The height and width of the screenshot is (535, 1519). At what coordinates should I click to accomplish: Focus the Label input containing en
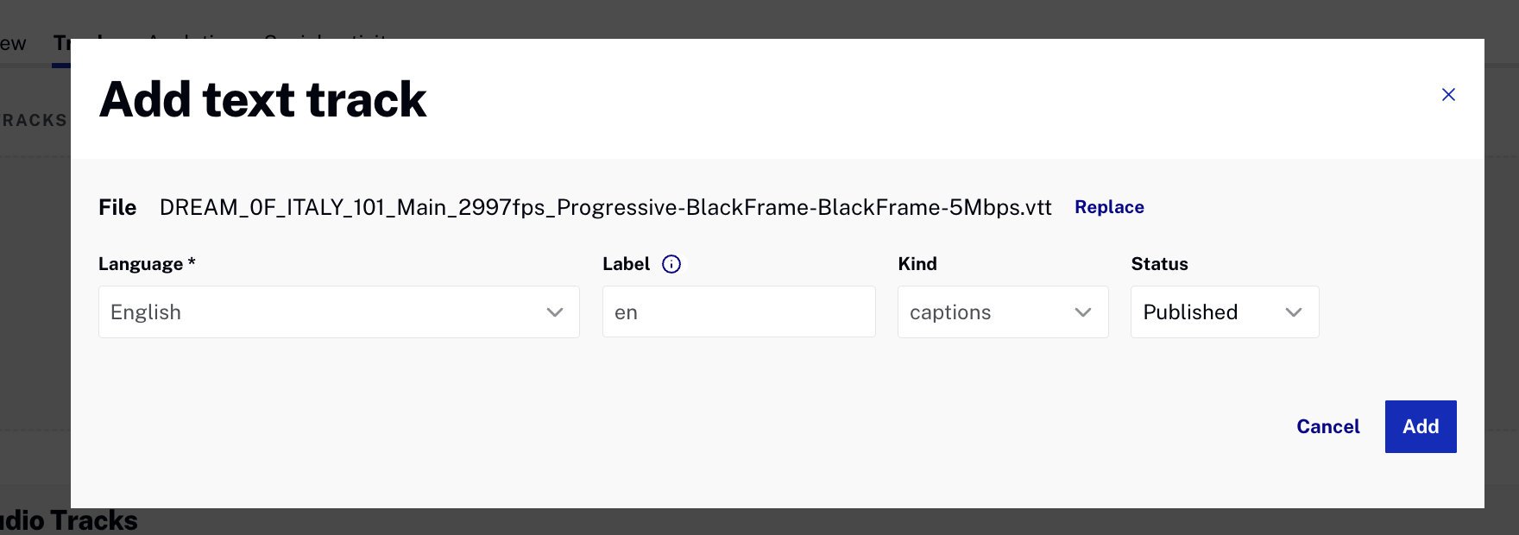(739, 312)
